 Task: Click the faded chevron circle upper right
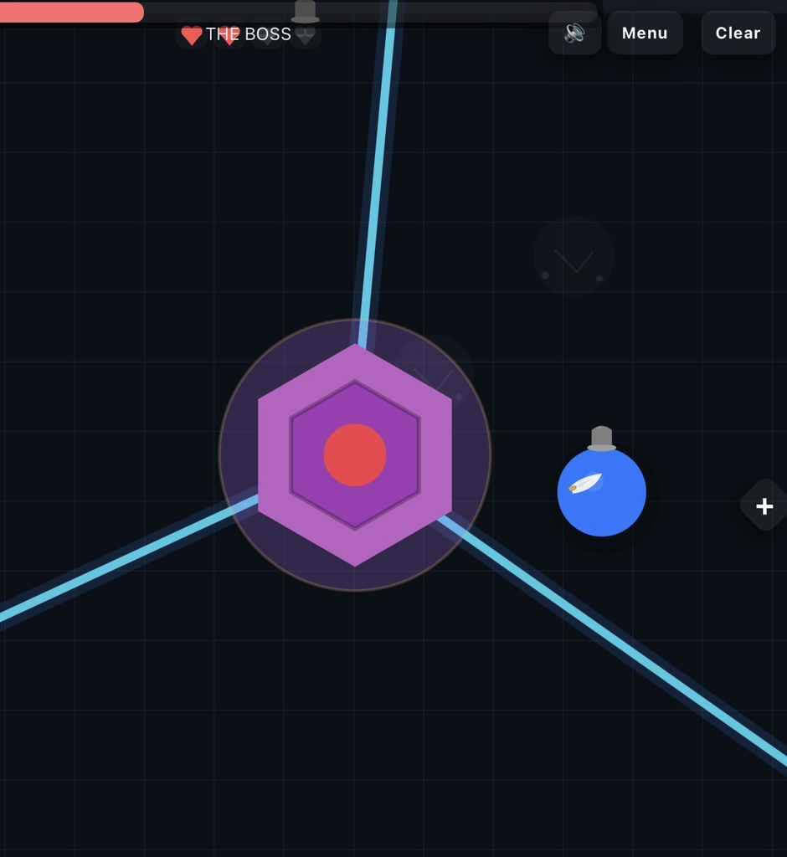(574, 256)
